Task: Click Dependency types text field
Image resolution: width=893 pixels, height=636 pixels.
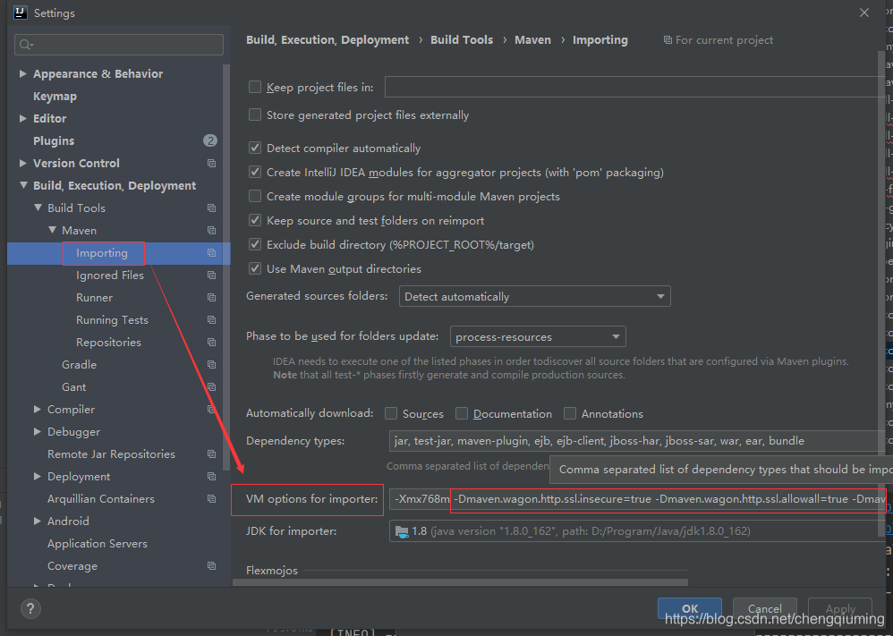Action: pos(637,441)
